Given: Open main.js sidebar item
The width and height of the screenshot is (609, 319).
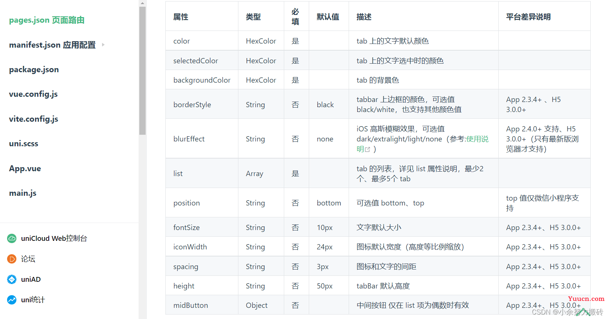Looking at the screenshot, I should point(23,193).
